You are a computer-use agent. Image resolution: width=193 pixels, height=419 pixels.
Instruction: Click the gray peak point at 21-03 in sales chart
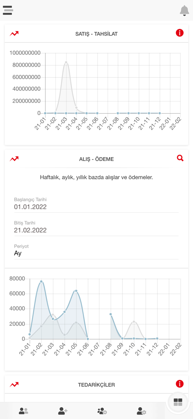(66, 63)
